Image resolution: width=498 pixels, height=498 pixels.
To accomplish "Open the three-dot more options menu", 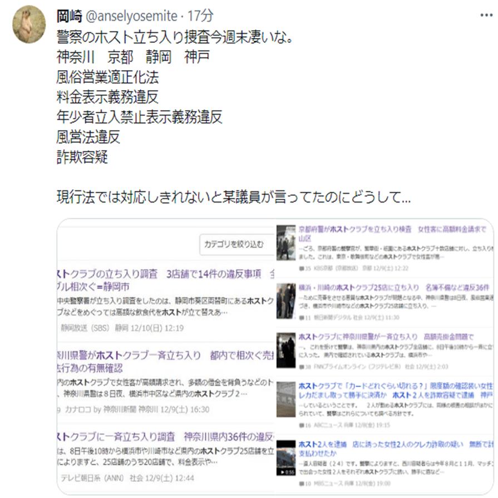I will click(486, 15).
